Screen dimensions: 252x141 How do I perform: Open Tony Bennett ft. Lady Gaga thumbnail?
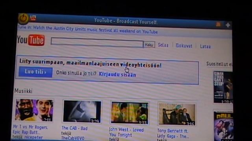point(177,114)
